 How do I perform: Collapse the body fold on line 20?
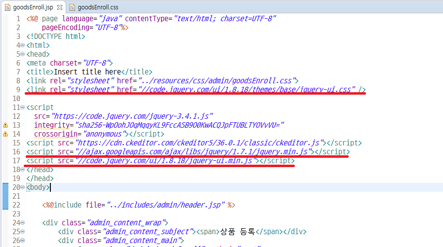(23, 187)
